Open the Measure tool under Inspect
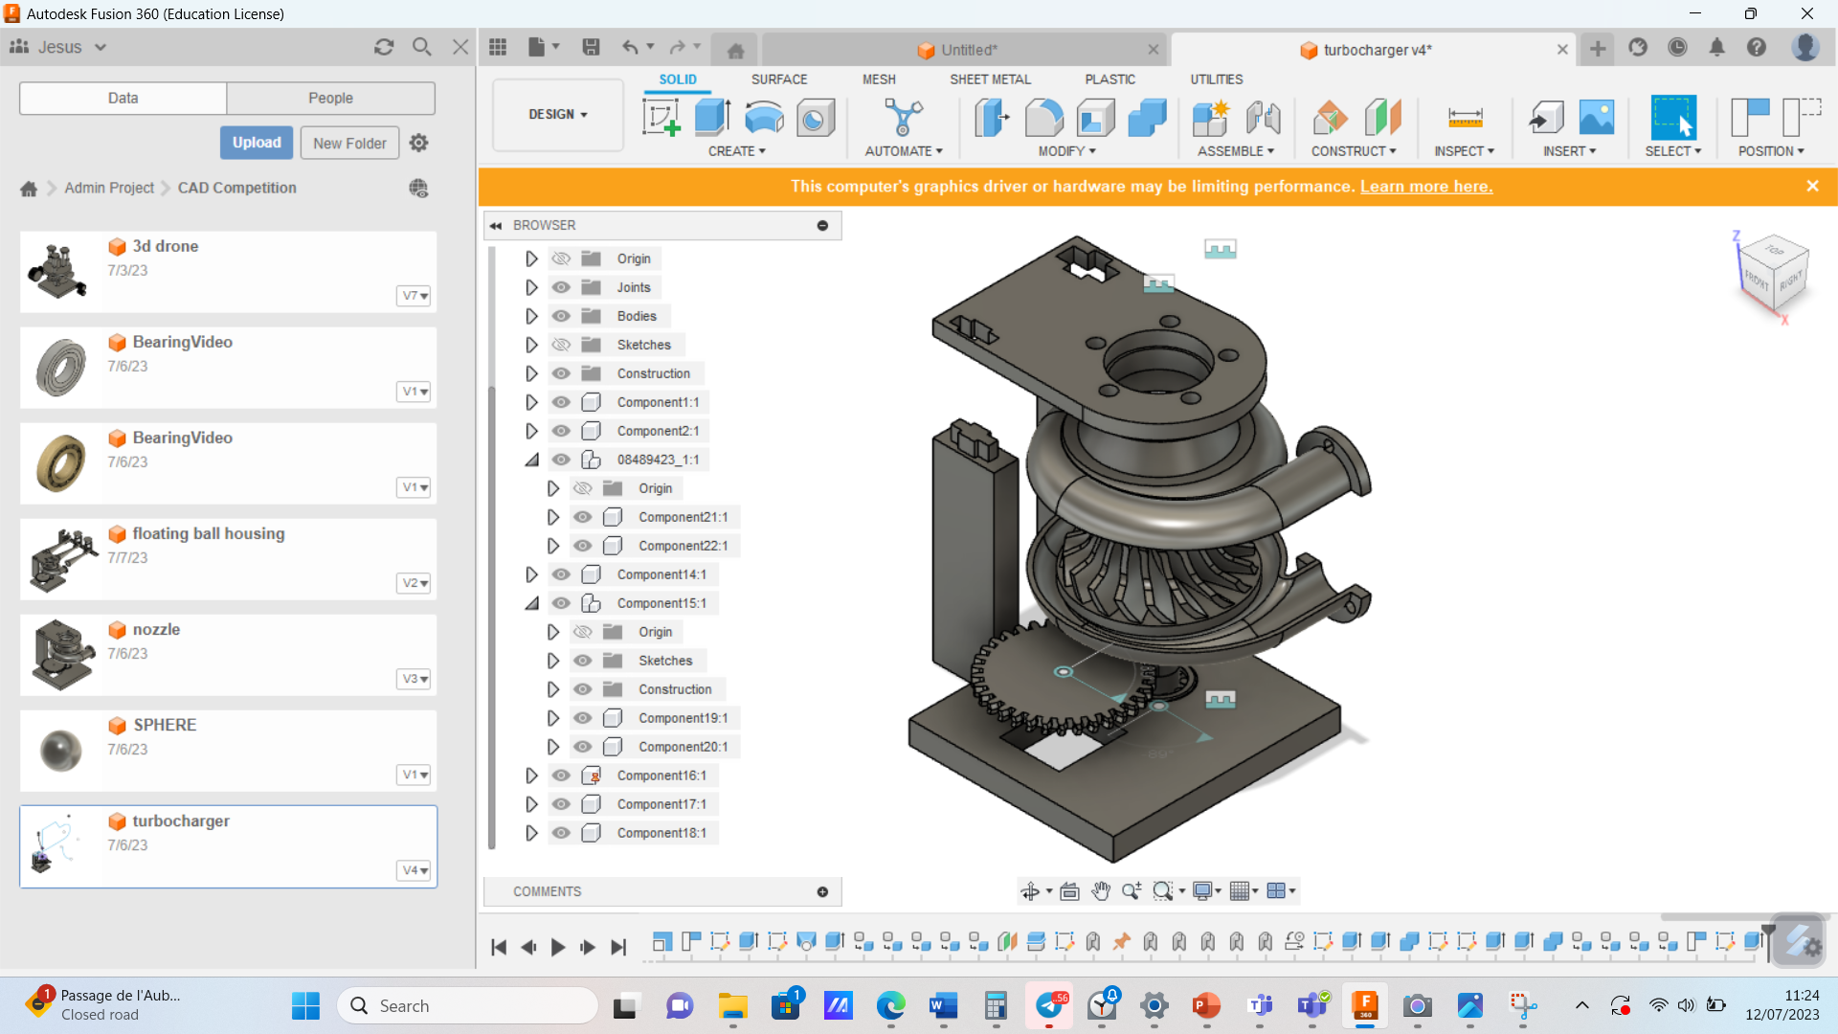Image resolution: width=1838 pixels, height=1034 pixels. [x=1464, y=118]
